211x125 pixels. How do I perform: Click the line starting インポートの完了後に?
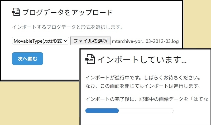(147, 99)
